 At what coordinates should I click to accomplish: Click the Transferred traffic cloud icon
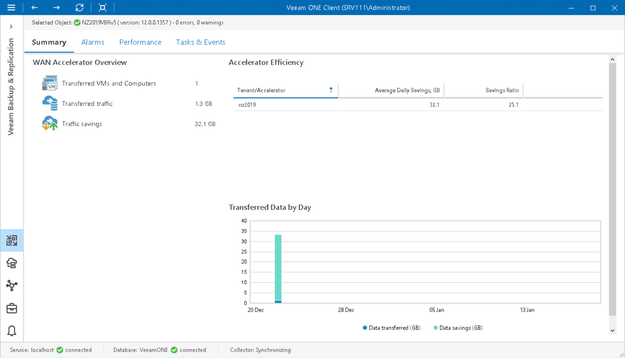50,104
